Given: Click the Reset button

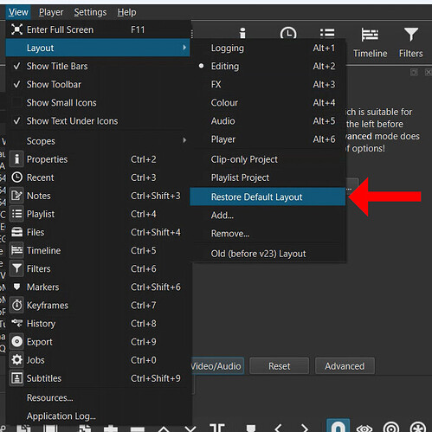Looking at the screenshot, I should point(279,366).
